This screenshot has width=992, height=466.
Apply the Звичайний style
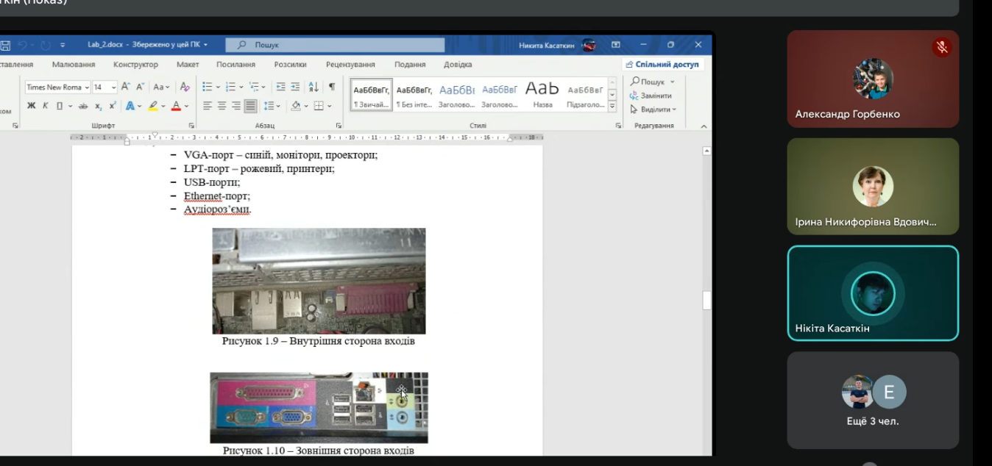(372, 95)
